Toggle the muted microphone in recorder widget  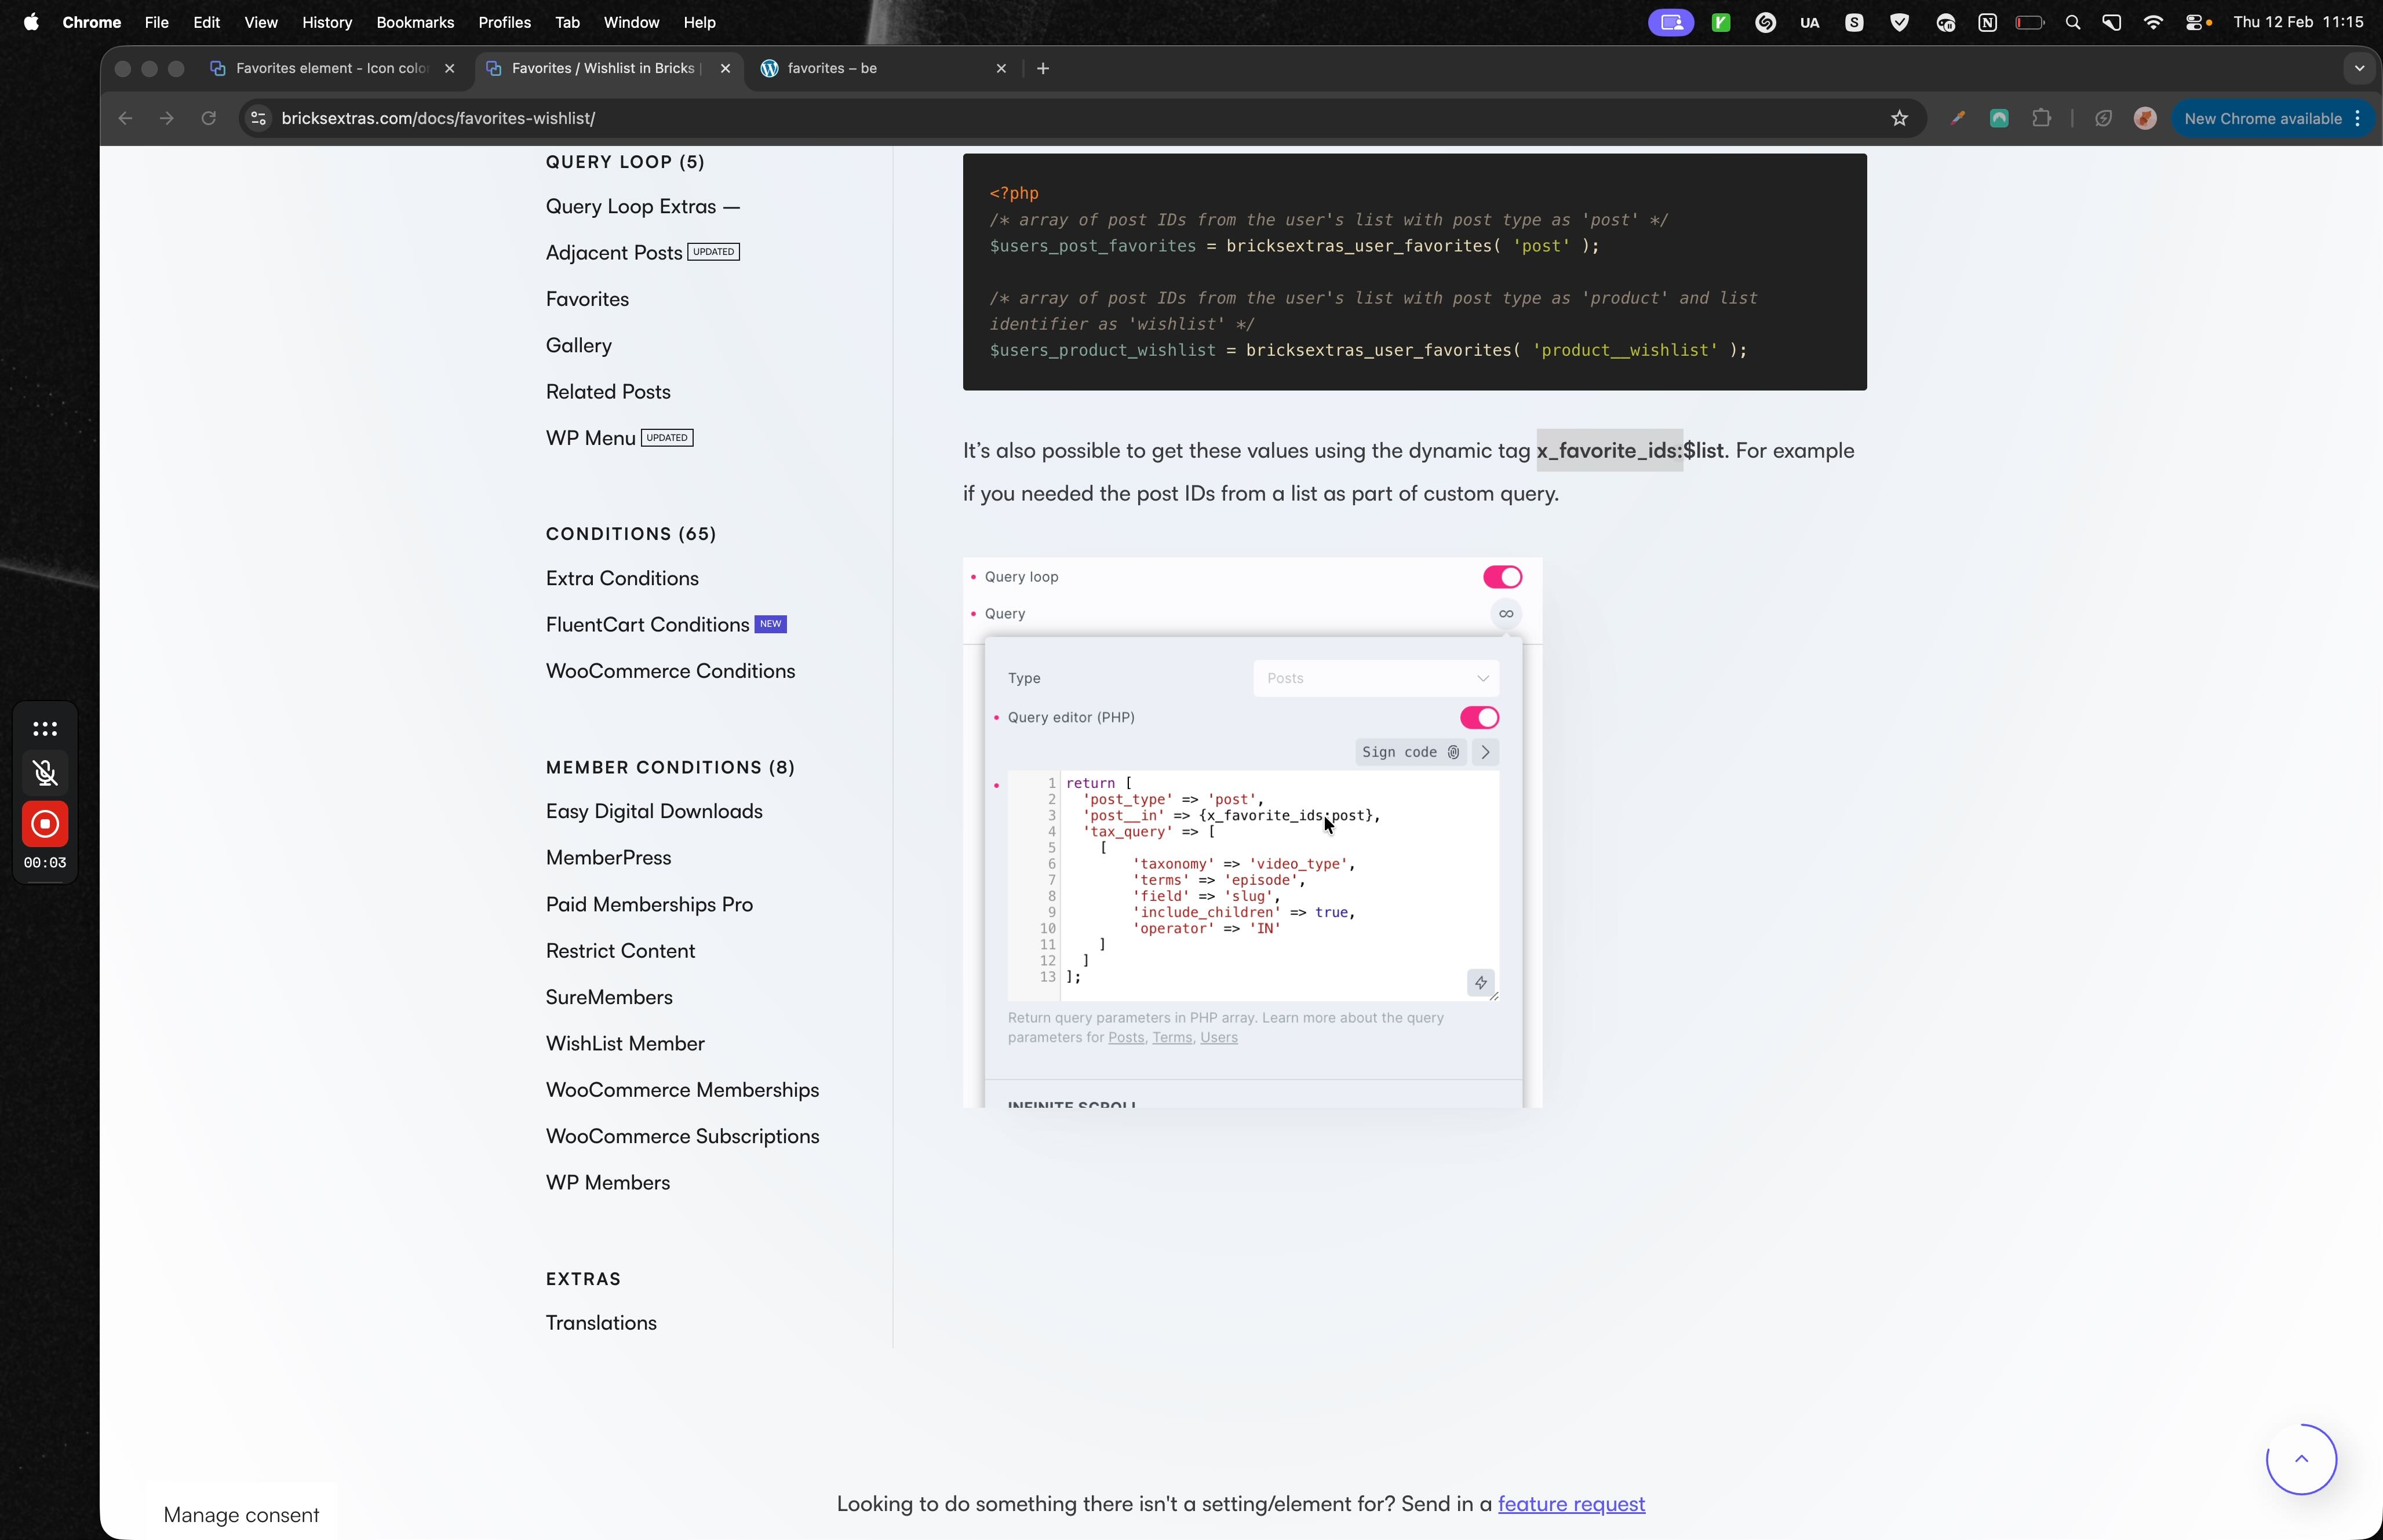pyautogui.click(x=45, y=772)
